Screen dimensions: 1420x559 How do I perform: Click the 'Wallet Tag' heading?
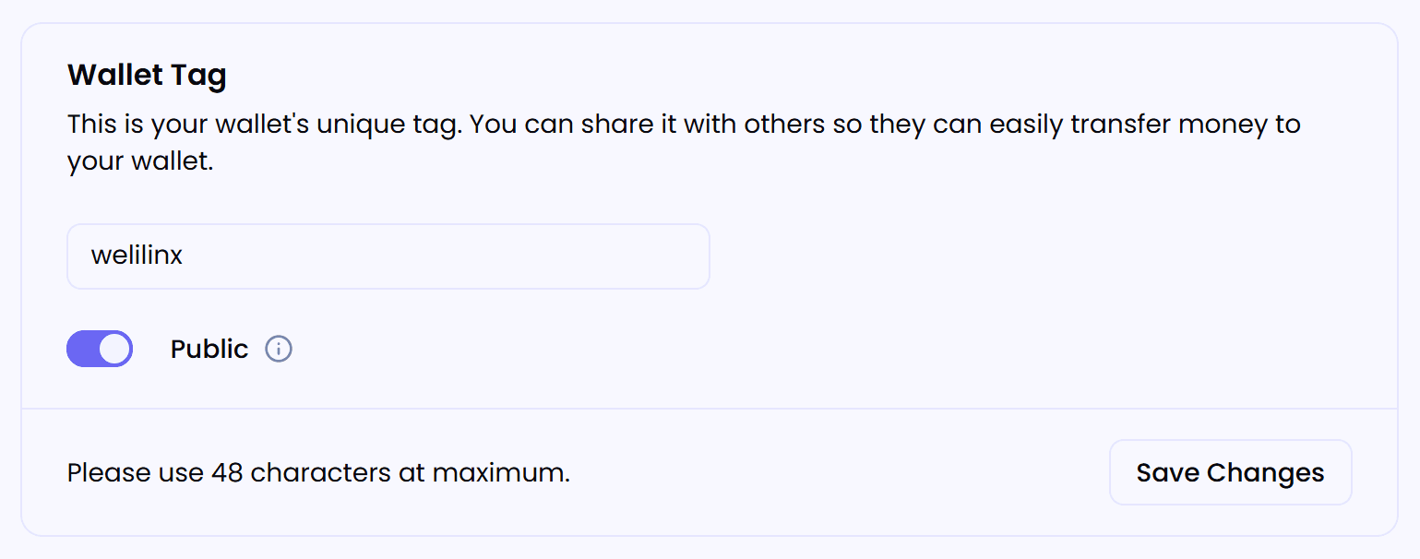coord(147,75)
